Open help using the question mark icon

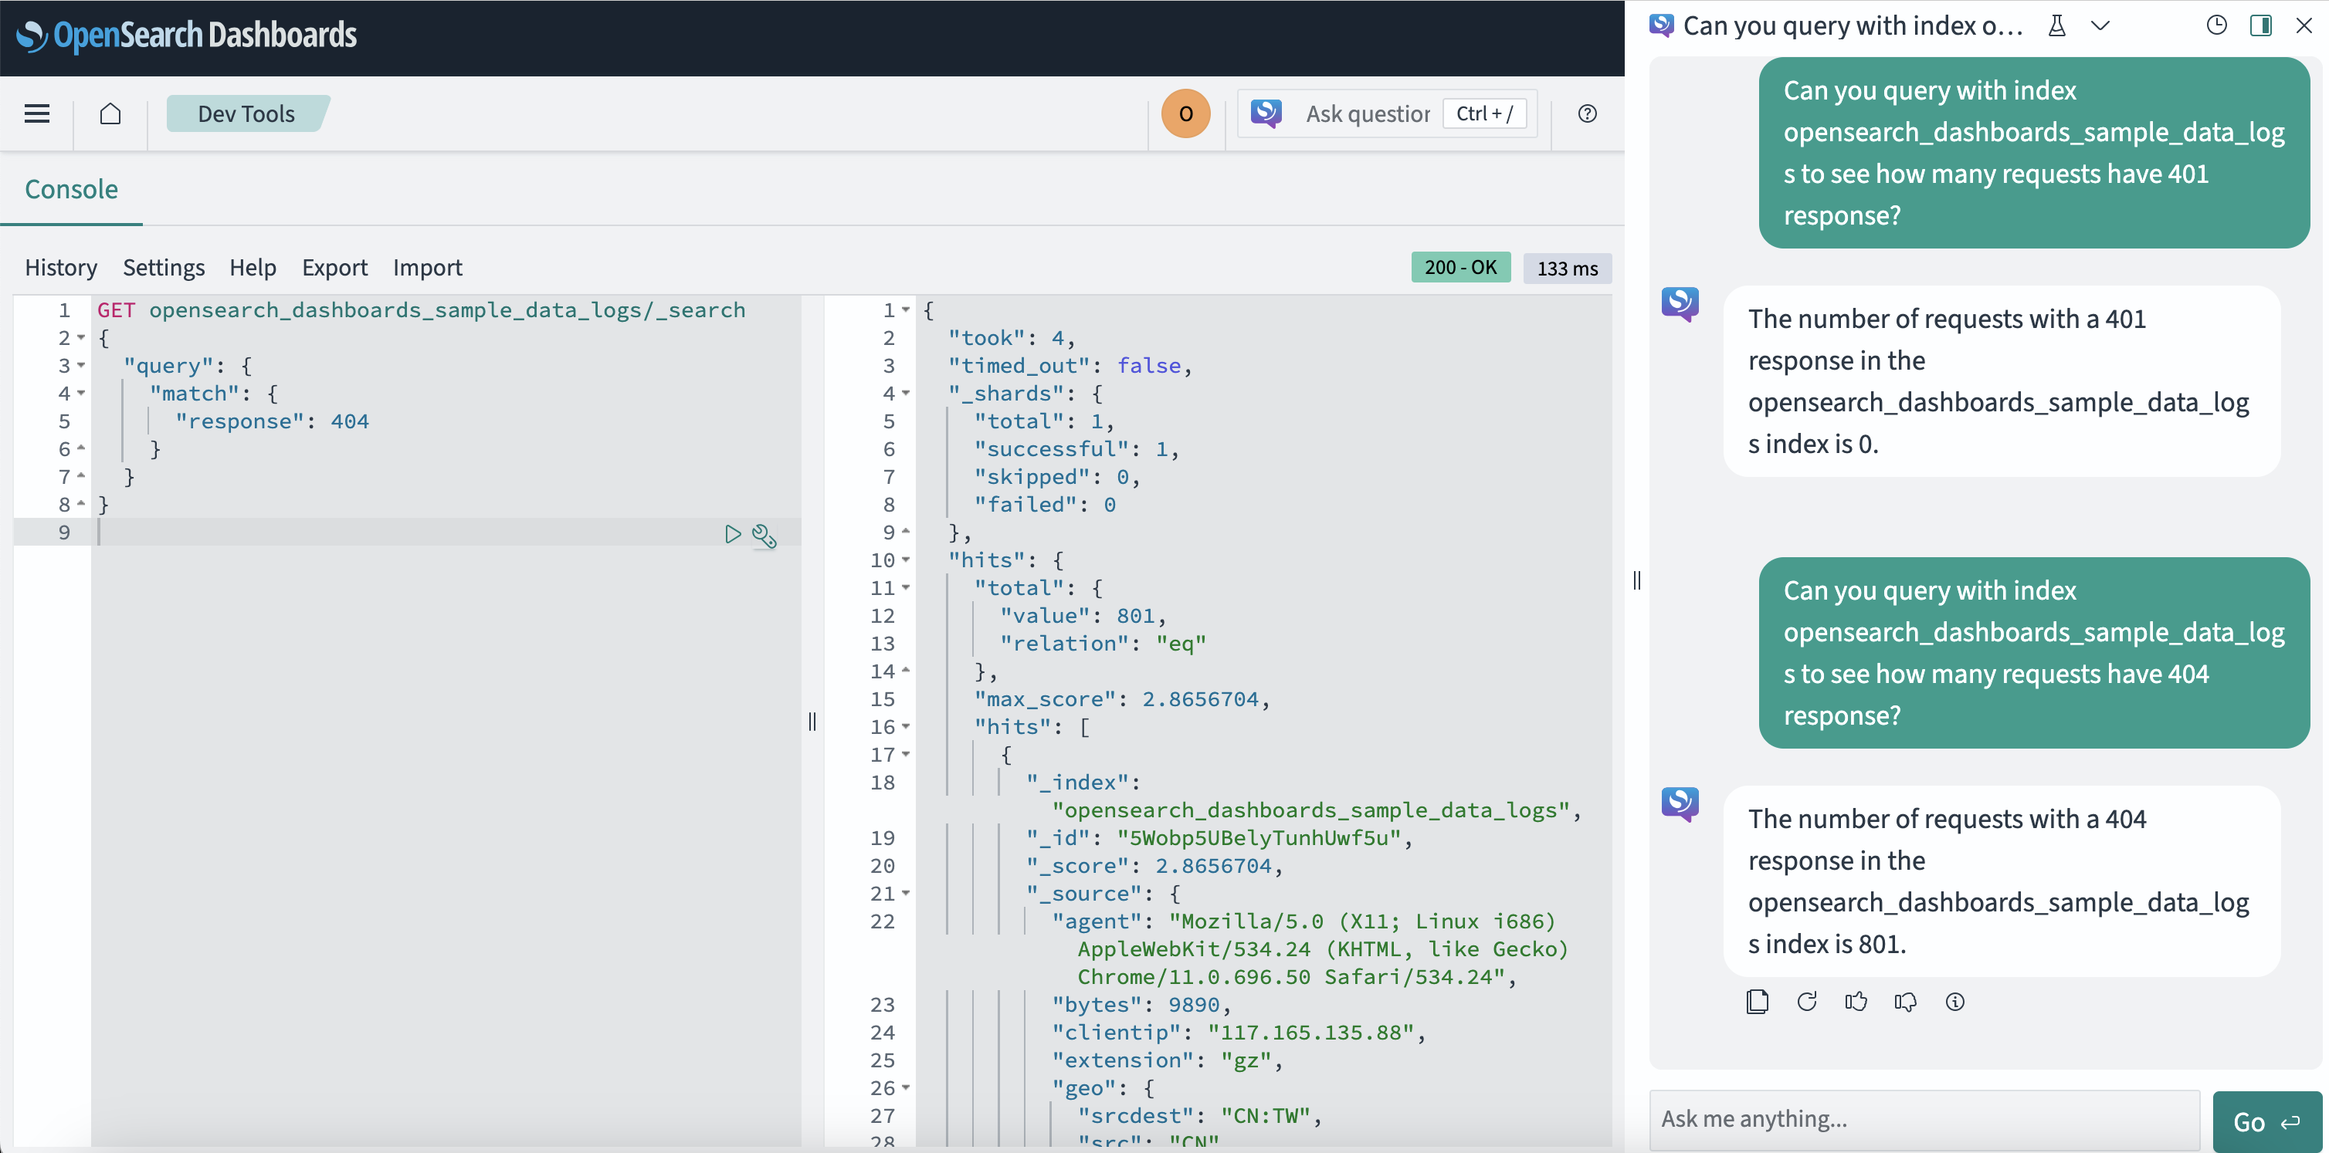pyautogui.click(x=1588, y=113)
